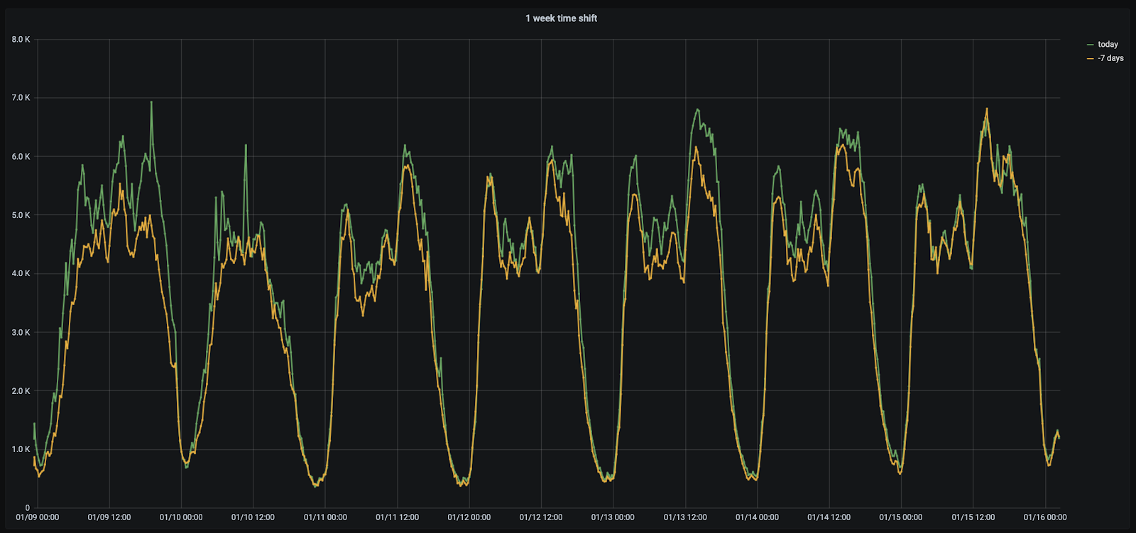Click the green spike near 01/10 12:00
1136x533 pixels.
246,145
